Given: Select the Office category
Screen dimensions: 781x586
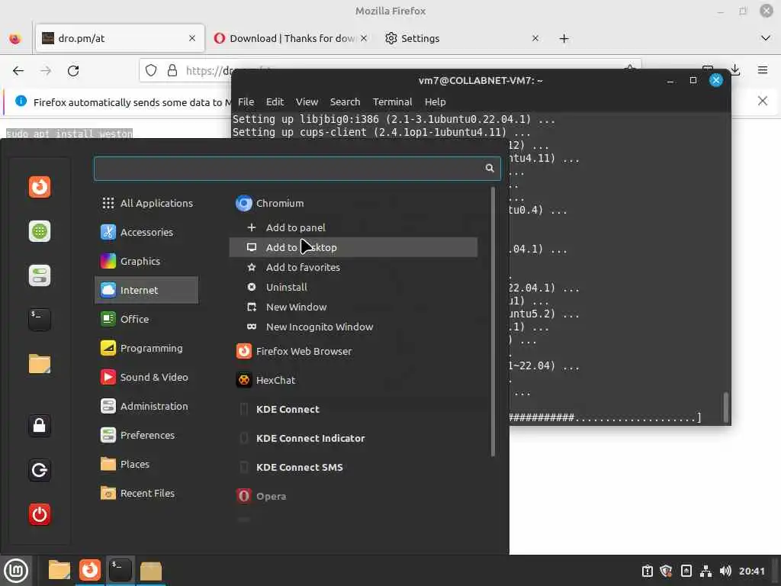Looking at the screenshot, I should tap(146, 319).
